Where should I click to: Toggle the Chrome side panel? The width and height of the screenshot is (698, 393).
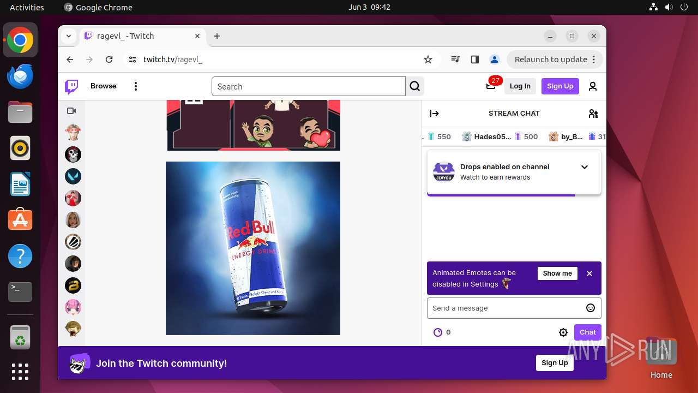474,59
